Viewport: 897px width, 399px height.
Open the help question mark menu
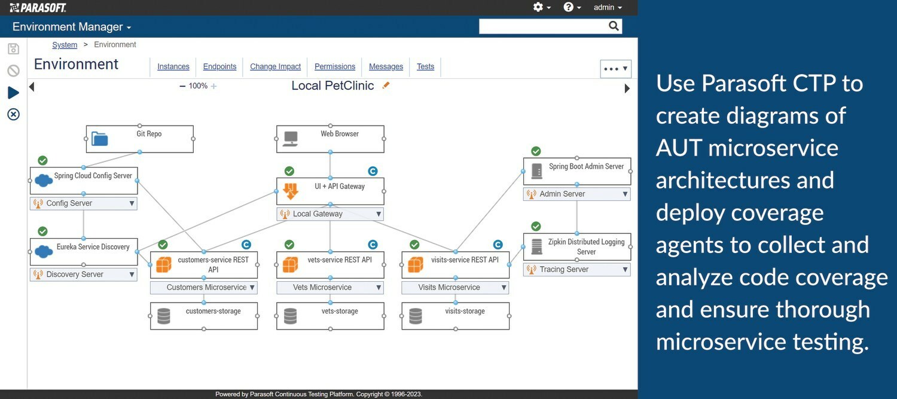(x=572, y=7)
